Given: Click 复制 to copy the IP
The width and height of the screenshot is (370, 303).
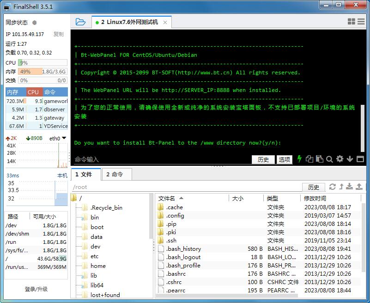Looking at the screenshot, I should pos(58,34).
